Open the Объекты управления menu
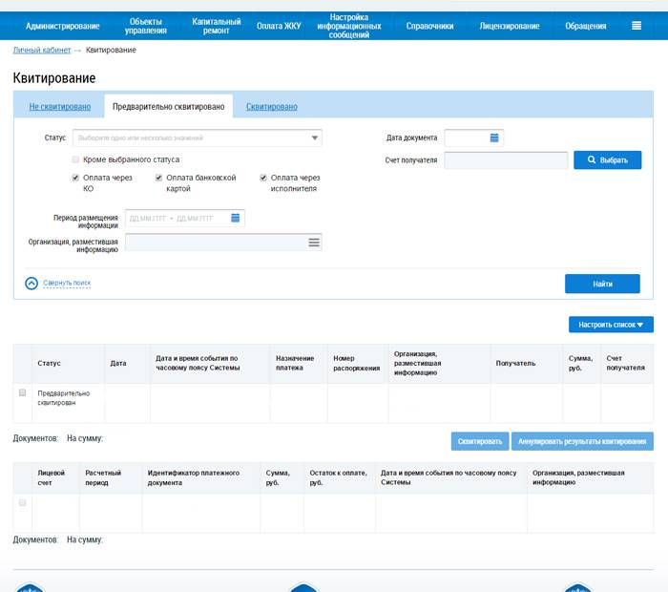This screenshot has width=668, height=592. 146,26
